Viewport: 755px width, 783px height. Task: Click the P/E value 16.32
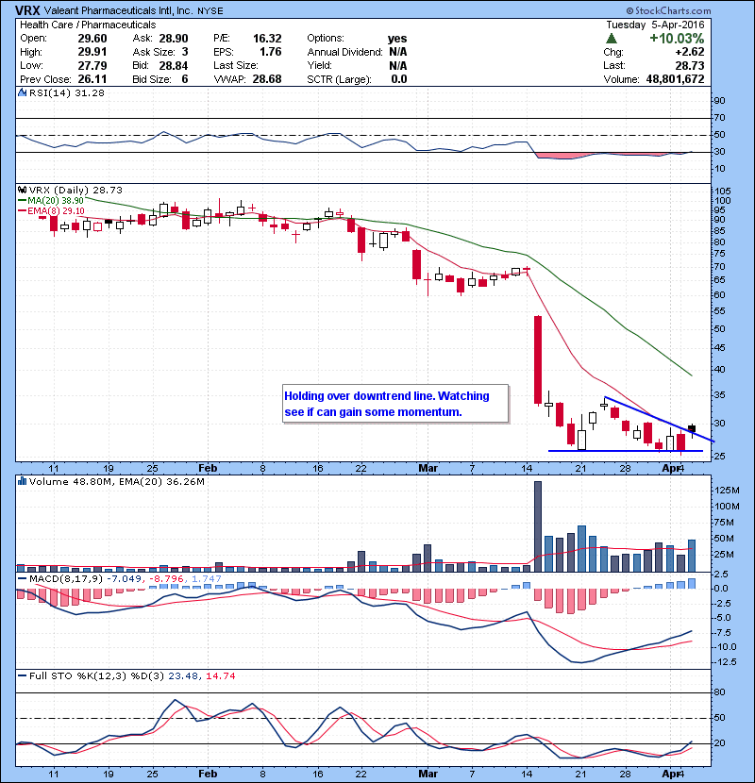click(267, 39)
